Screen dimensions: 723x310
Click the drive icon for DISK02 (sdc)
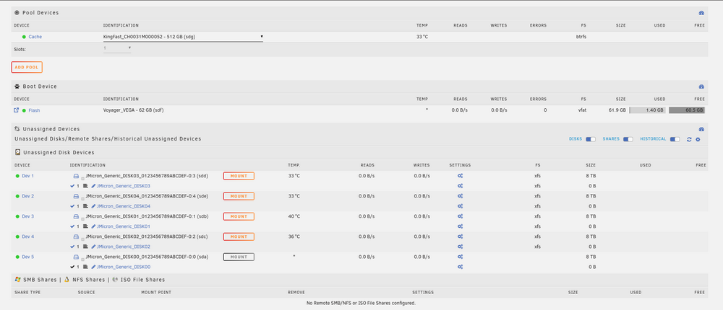[76, 236]
